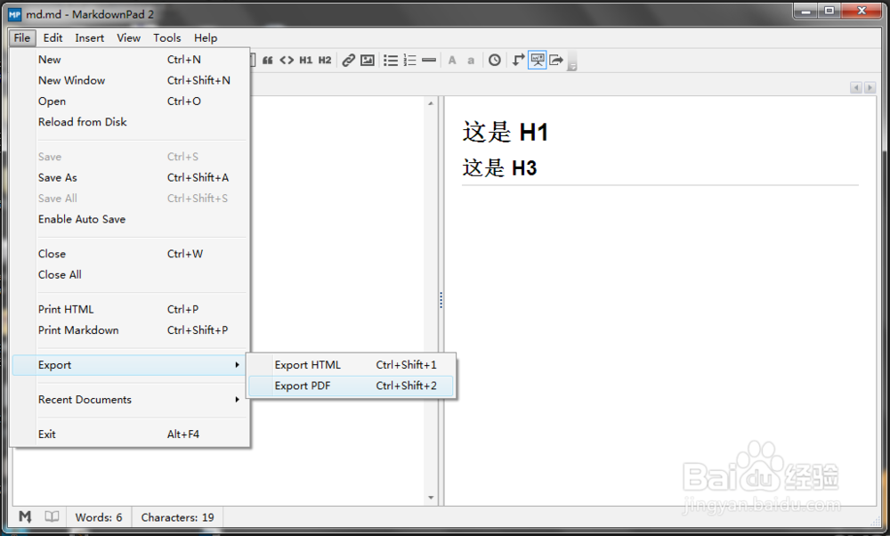This screenshot has width=890, height=536.
Task: Click the editor scrollbar down arrow
Action: [x=431, y=498]
